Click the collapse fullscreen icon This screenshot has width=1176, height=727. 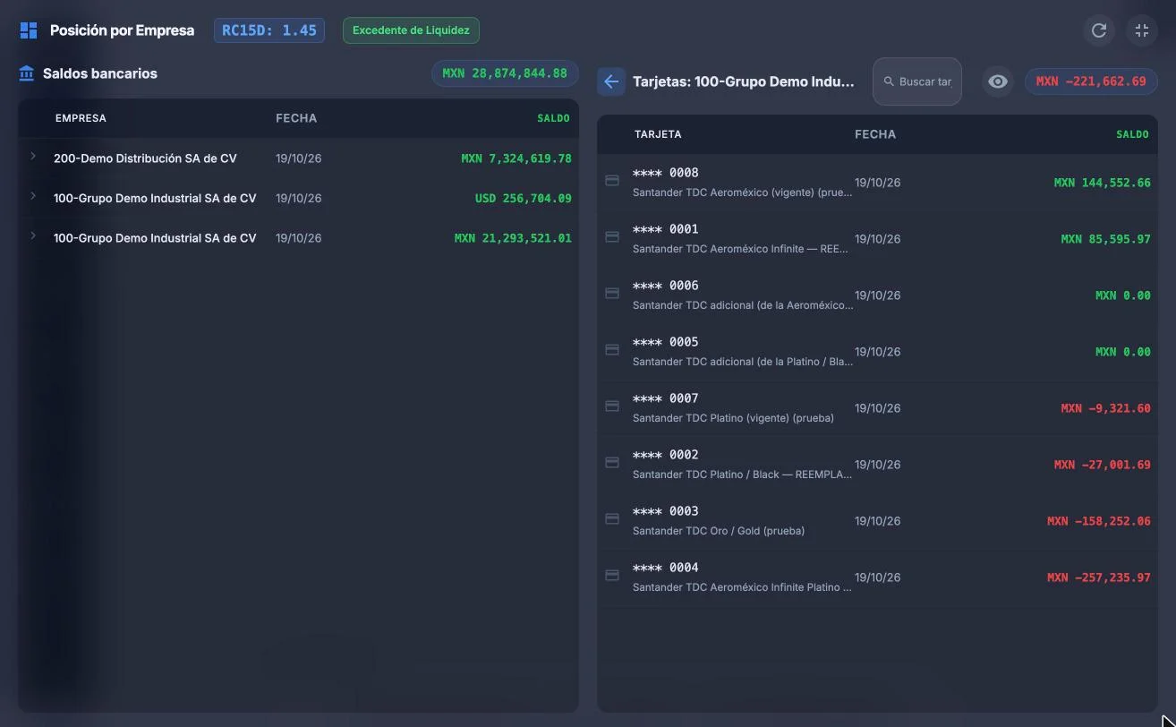(1141, 30)
